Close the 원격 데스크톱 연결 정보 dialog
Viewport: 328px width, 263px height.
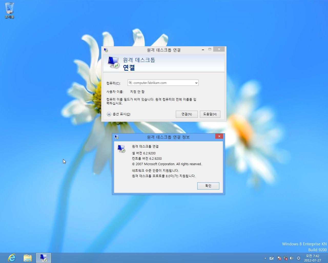[x=219, y=136]
